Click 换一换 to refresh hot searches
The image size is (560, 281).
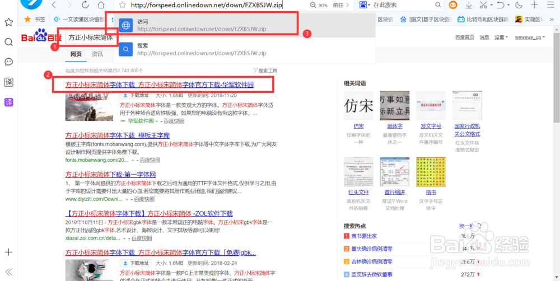(470, 226)
